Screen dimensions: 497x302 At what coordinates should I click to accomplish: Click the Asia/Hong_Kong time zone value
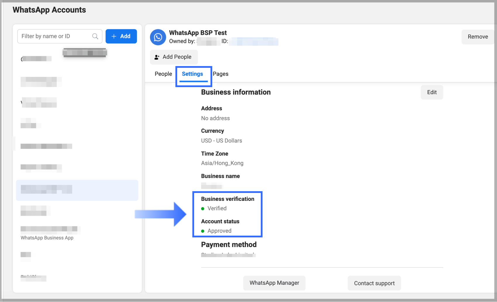click(222, 163)
